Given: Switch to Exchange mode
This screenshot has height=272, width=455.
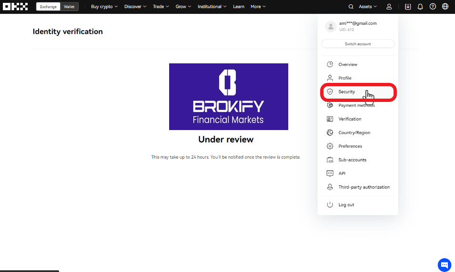Looking at the screenshot, I should [48, 7].
